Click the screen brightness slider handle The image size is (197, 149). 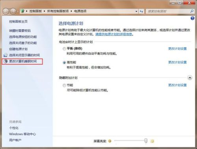[x=146, y=141]
